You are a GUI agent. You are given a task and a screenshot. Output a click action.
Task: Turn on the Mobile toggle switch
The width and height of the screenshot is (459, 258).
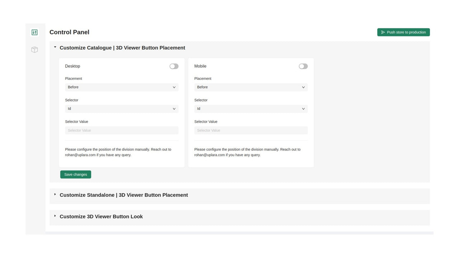pos(303,66)
